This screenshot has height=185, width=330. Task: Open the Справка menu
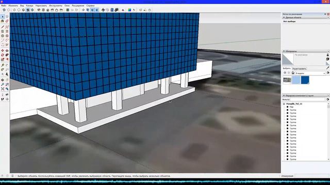(91, 6)
